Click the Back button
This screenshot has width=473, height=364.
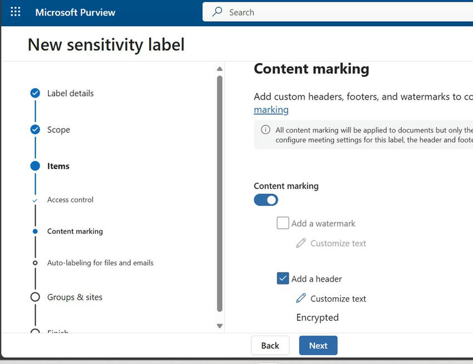click(270, 346)
